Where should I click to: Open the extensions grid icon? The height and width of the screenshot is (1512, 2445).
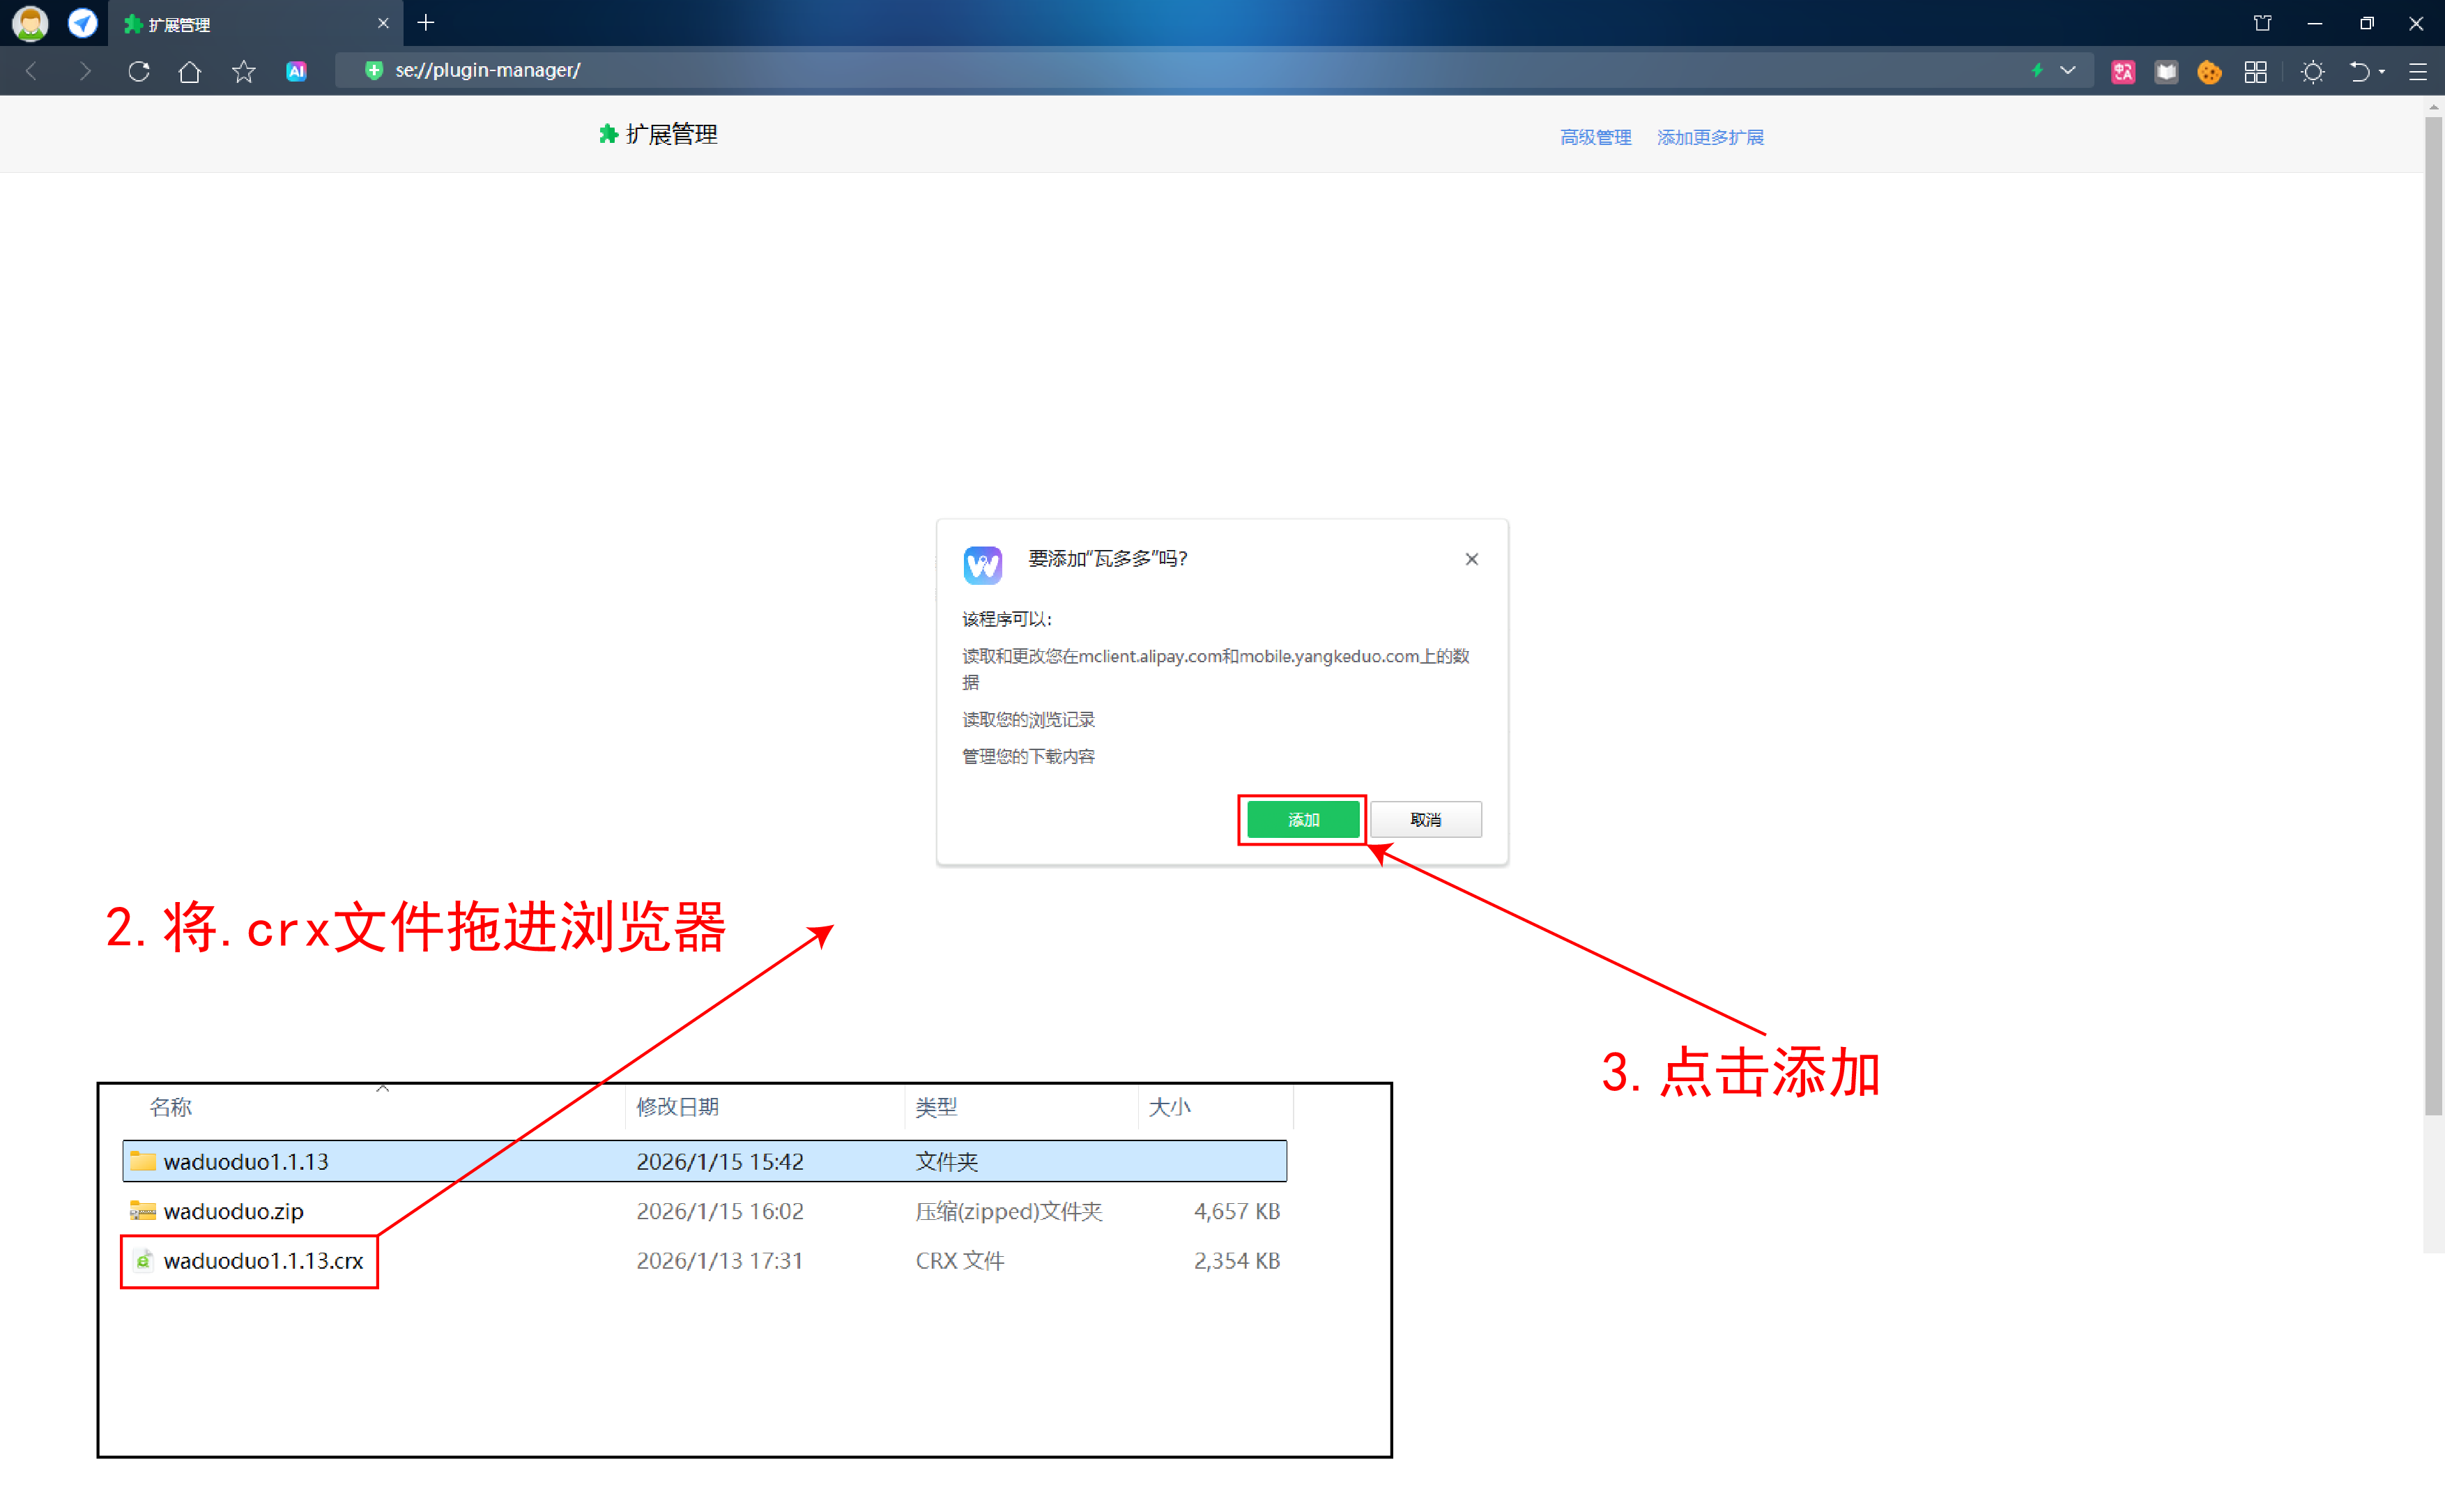(x=2255, y=72)
